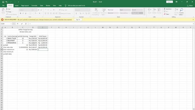Screen dimensions: 195x110
Task: Confirm formula entry with the check mark
Action: 22,24
